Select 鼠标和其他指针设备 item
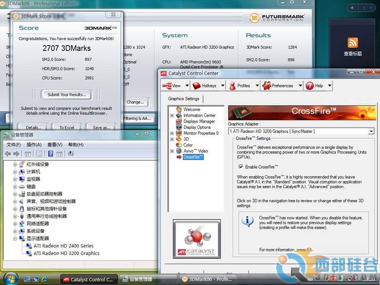 [x=47, y=209]
